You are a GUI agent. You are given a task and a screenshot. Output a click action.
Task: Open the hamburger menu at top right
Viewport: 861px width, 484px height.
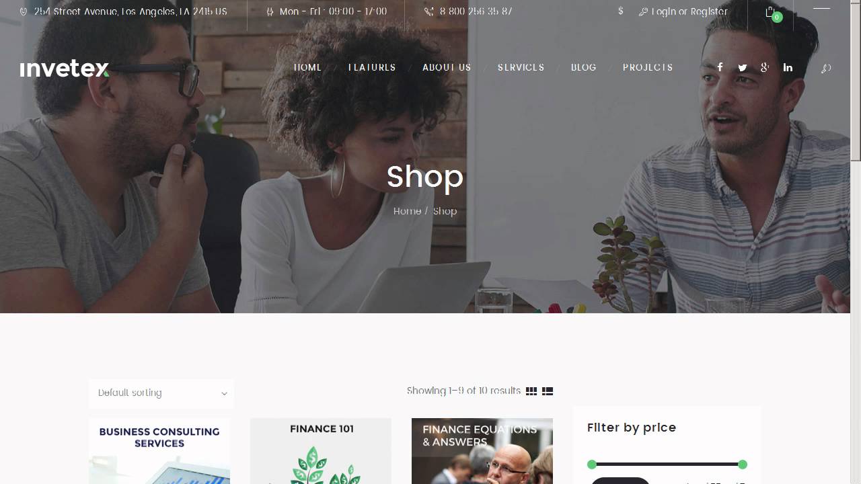pyautogui.click(x=821, y=8)
